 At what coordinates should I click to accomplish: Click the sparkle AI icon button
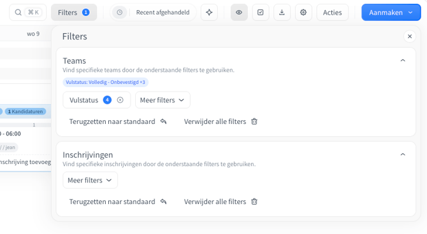click(x=209, y=12)
